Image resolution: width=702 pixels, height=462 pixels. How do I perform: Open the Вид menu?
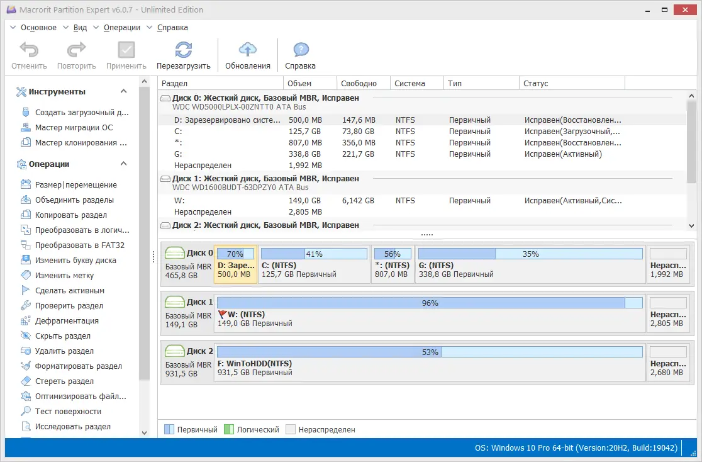pyautogui.click(x=80, y=27)
